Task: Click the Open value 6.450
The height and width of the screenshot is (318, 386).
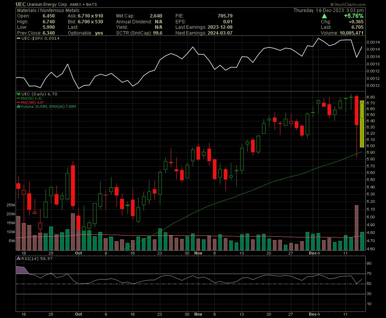Action: pos(49,16)
